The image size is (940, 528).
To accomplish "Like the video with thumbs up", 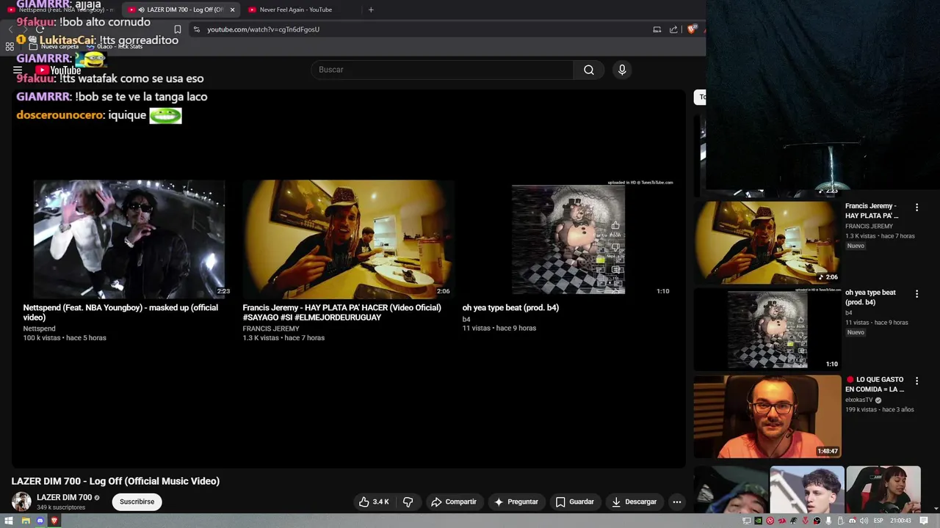I will pyautogui.click(x=374, y=502).
